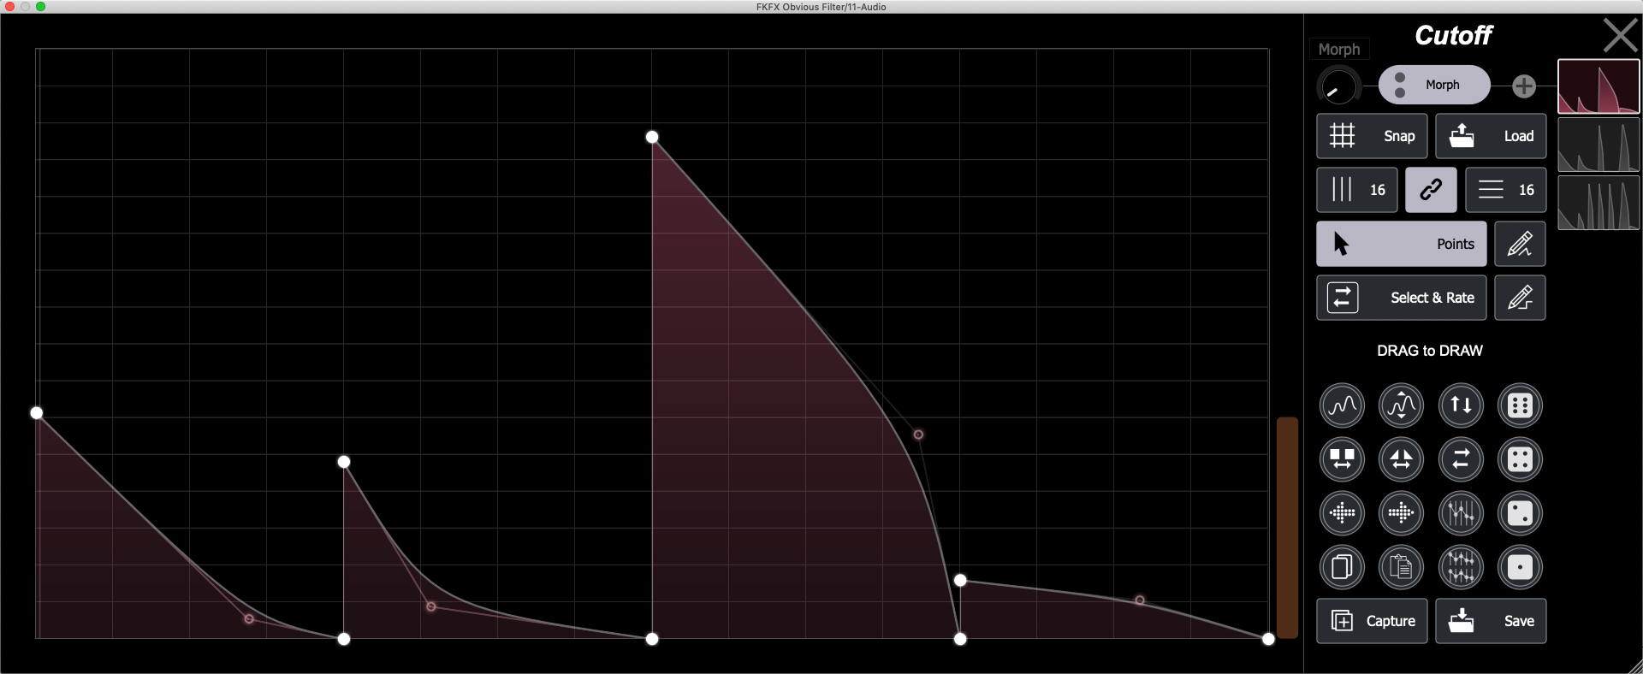The height and width of the screenshot is (674, 1643).
Task: Click the two-dot dice randomize icon
Action: 1520,513
